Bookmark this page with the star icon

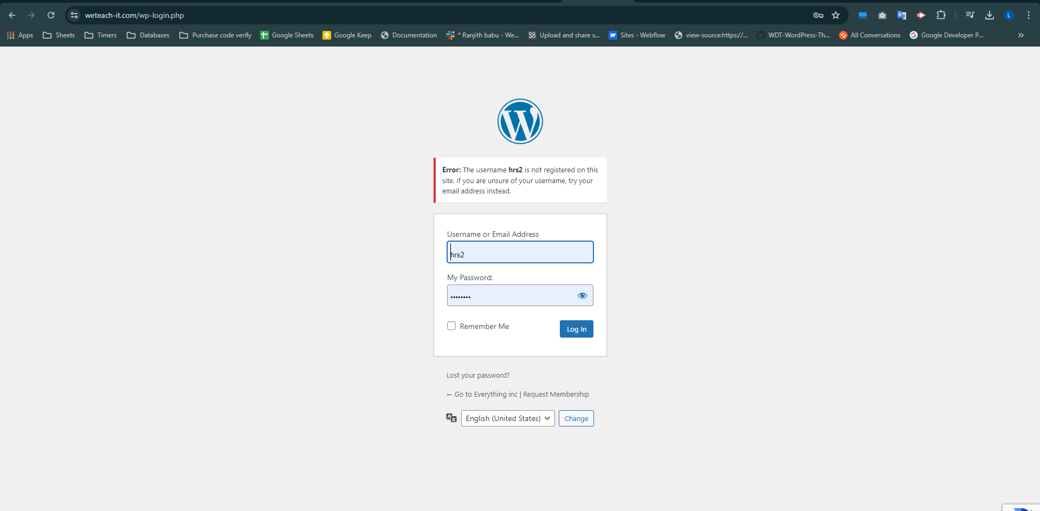pos(836,15)
